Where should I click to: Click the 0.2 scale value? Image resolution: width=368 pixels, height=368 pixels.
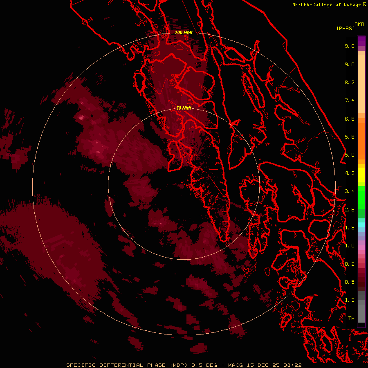point(350,264)
